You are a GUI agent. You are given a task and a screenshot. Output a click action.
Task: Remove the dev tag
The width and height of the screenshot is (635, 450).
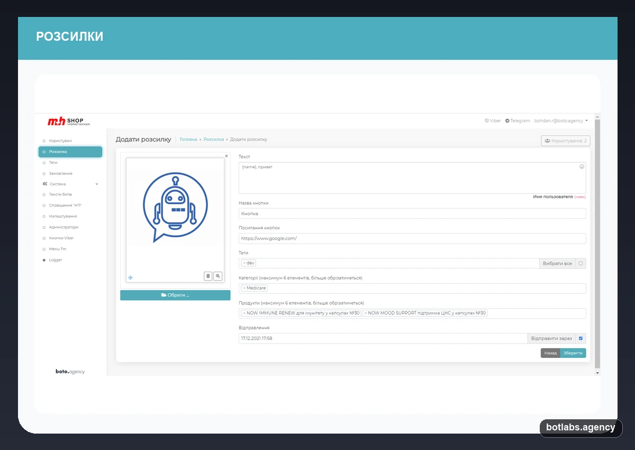pos(244,263)
